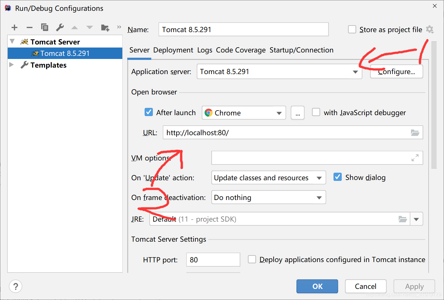Click the Configure... button

coord(396,72)
